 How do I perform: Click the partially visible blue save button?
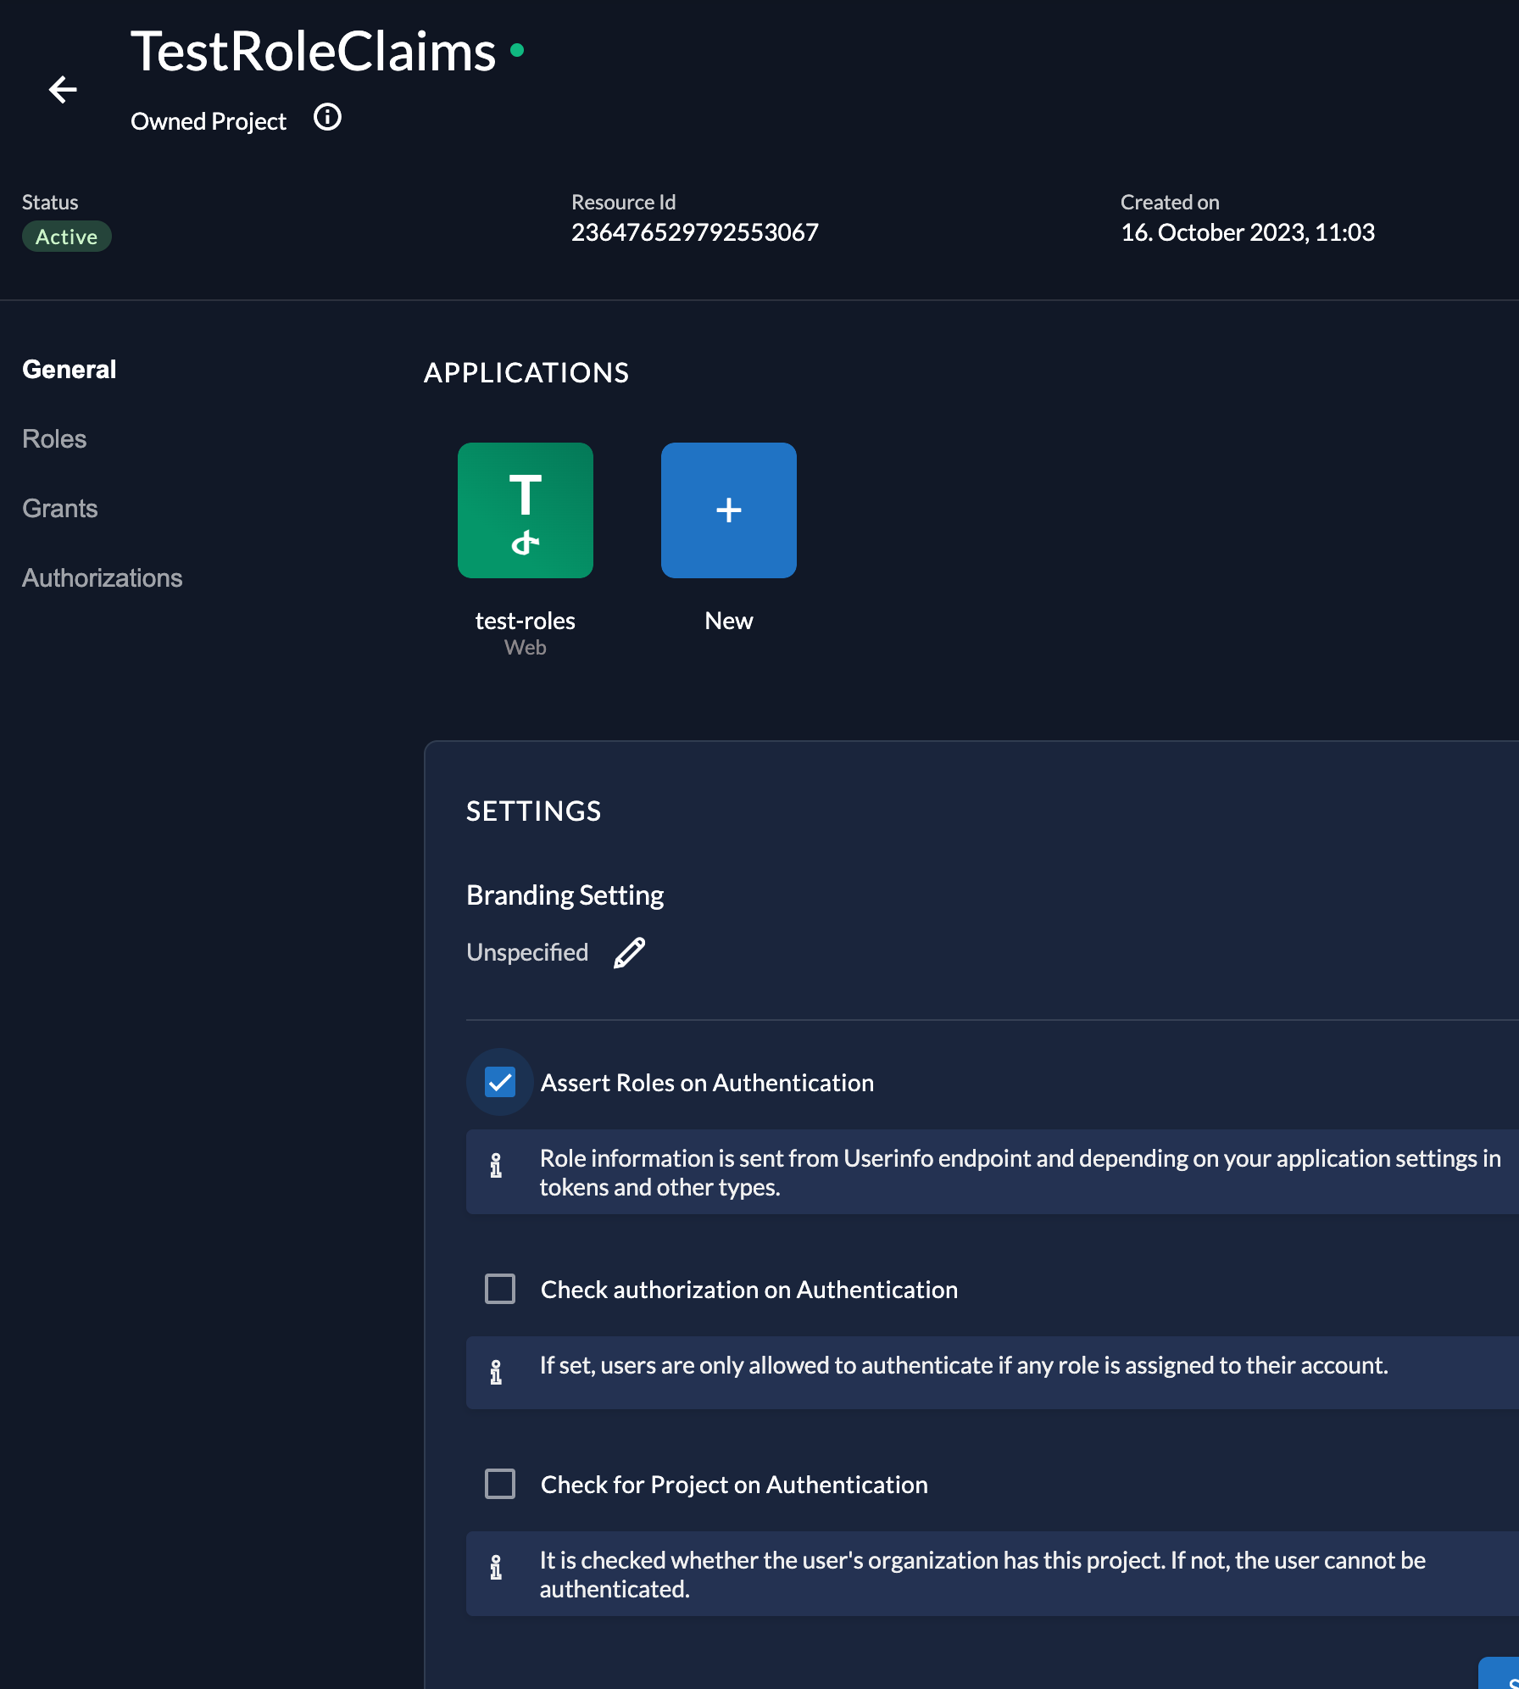coord(1502,1674)
